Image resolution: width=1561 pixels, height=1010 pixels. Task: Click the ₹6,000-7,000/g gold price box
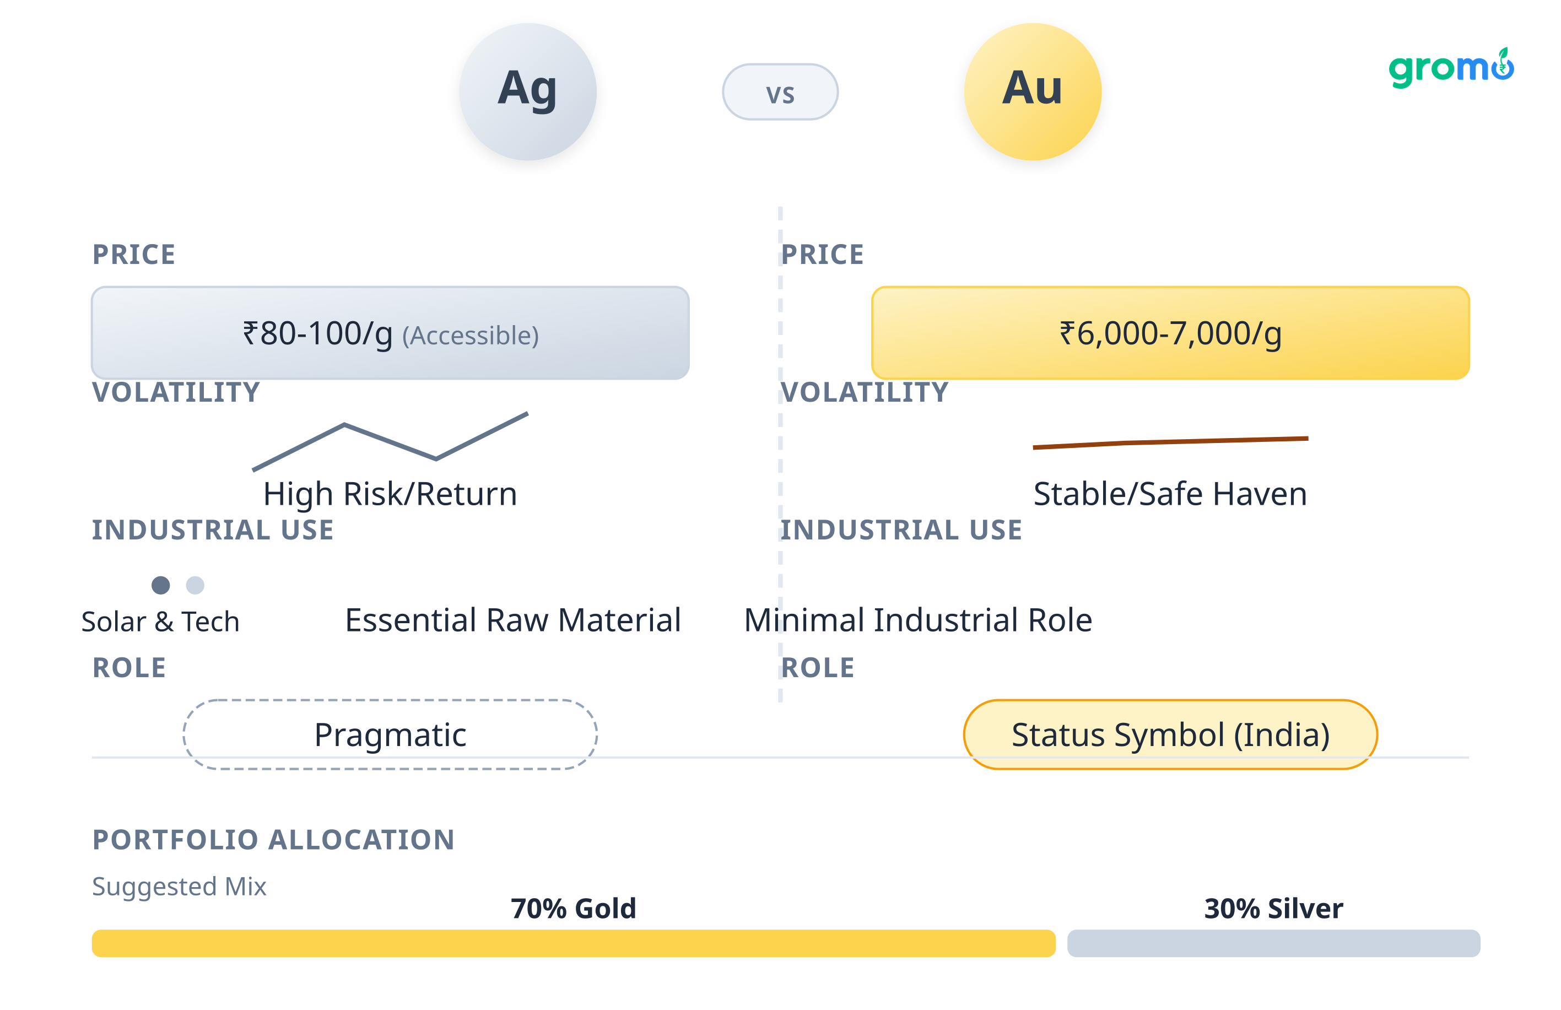click(x=1170, y=333)
